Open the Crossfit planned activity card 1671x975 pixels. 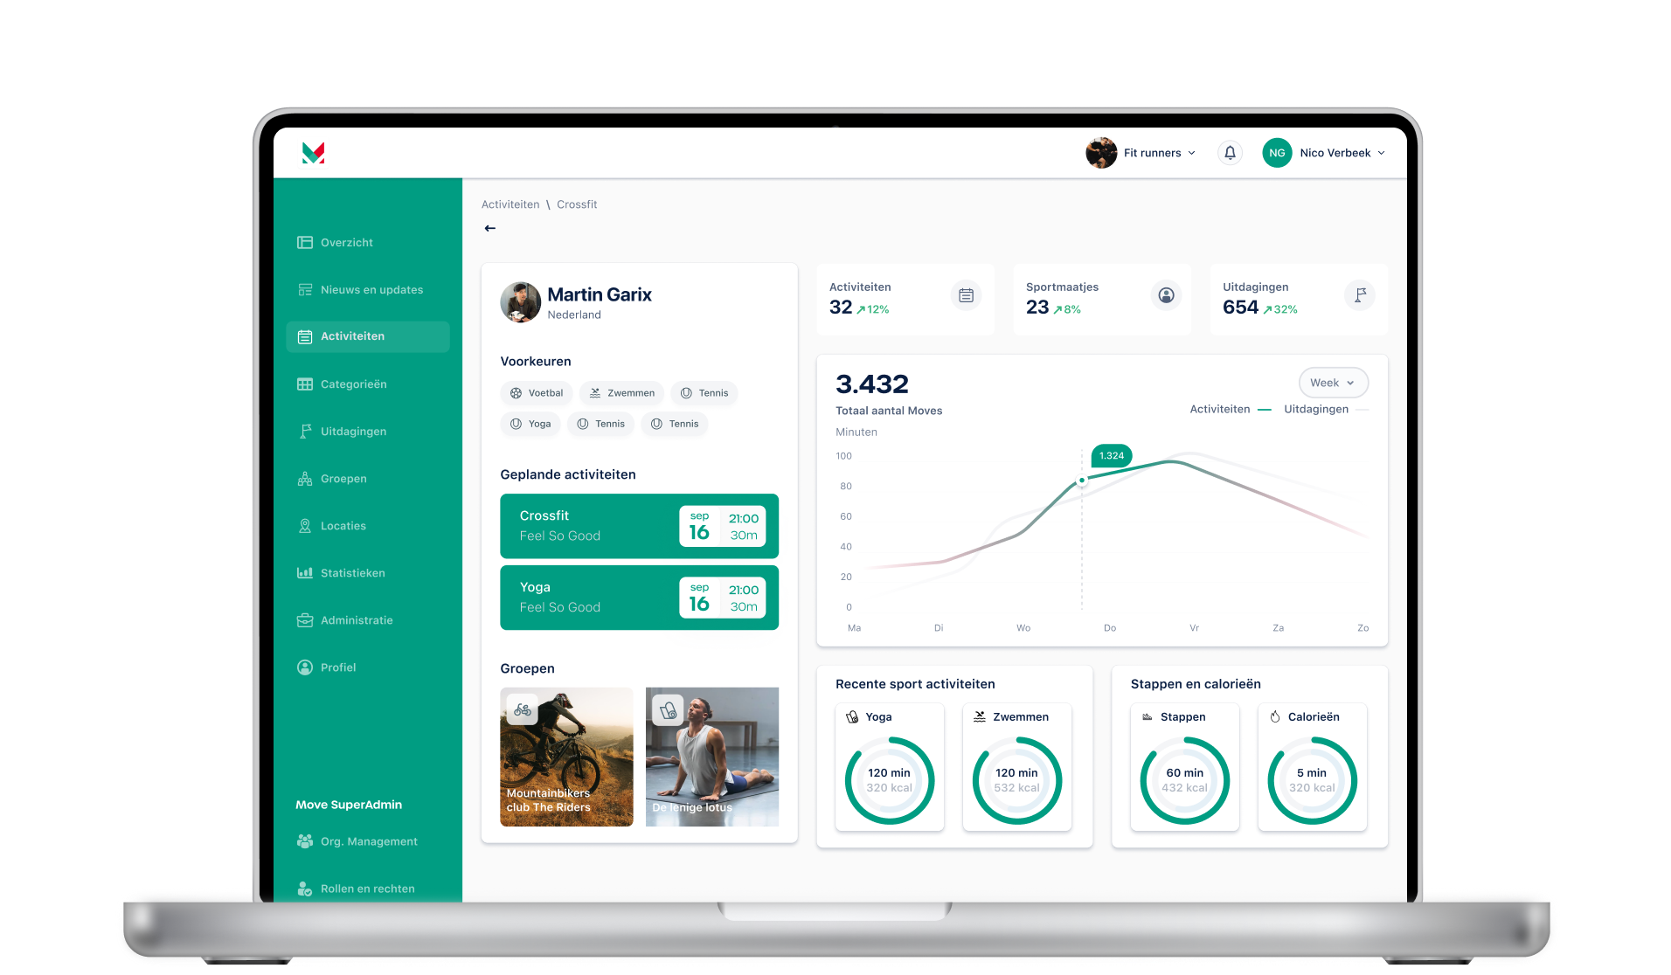point(594,526)
